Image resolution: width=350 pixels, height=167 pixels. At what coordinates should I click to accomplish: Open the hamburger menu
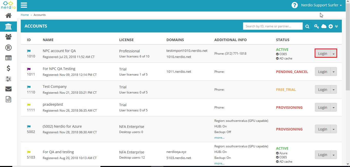tap(24, 5)
